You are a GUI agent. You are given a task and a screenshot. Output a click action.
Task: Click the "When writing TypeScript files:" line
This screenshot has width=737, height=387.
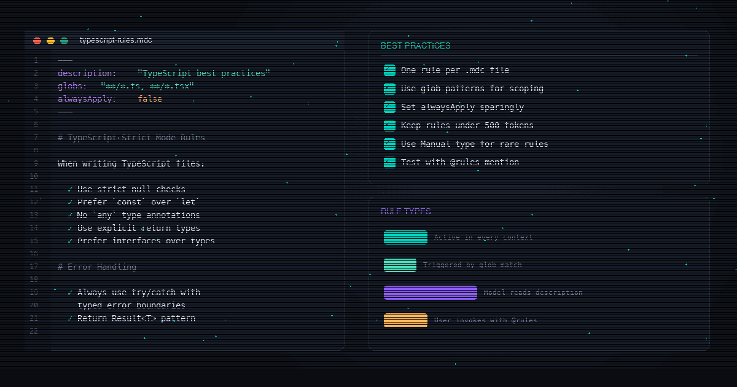131,163
